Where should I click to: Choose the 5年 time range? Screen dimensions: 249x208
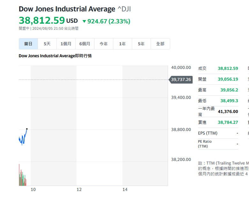coord(141,44)
